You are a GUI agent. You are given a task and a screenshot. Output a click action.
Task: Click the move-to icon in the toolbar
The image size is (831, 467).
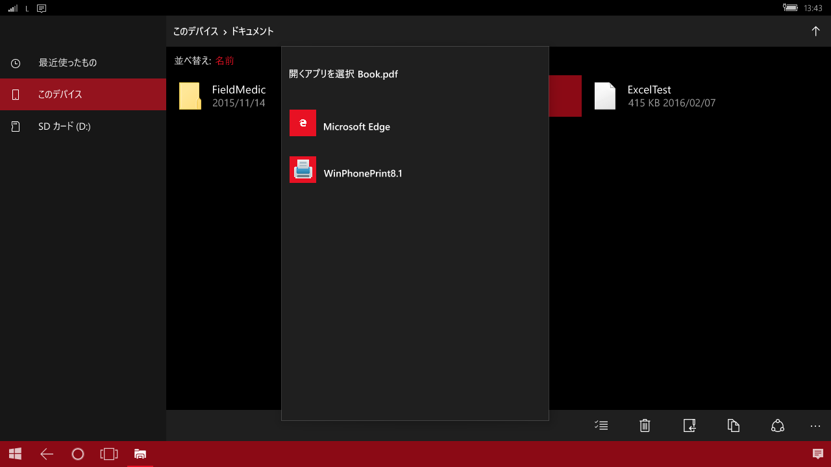click(689, 425)
